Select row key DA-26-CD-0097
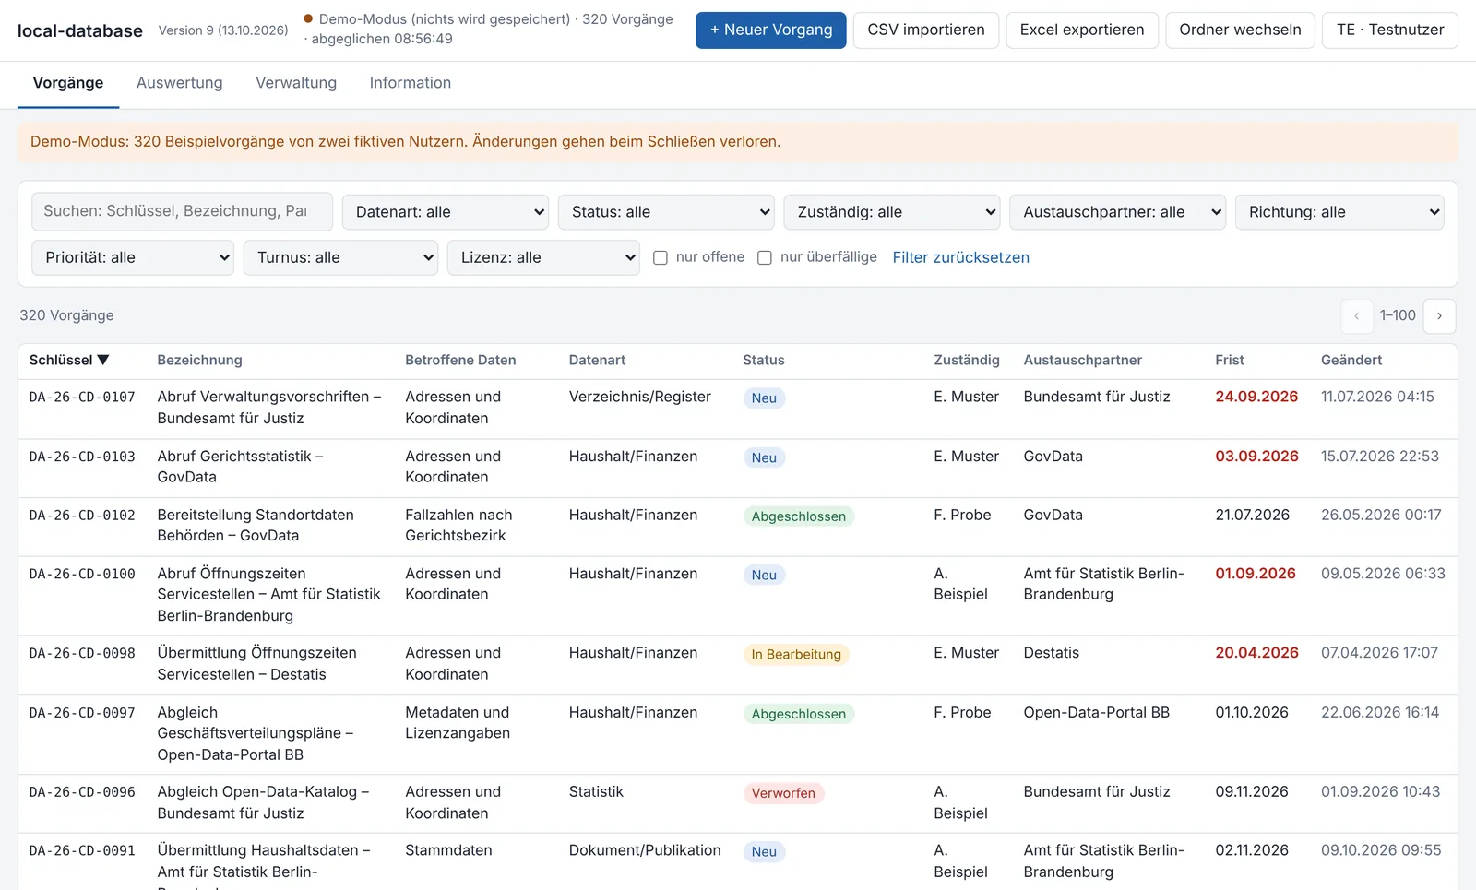Screen dimensions: 1476x890 [82, 713]
